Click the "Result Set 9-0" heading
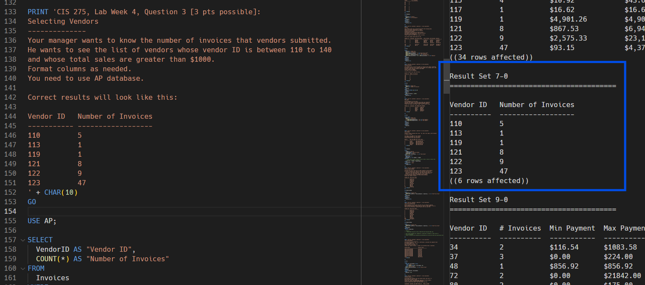Image resolution: width=645 pixels, height=285 pixels. point(479,199)
